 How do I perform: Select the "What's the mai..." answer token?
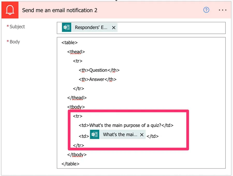(x=120, y=135)
